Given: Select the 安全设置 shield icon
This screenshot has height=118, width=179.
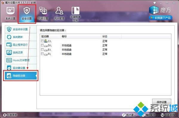Looking at the screenshot, I should pyautogui.click(x=27, y=11).
